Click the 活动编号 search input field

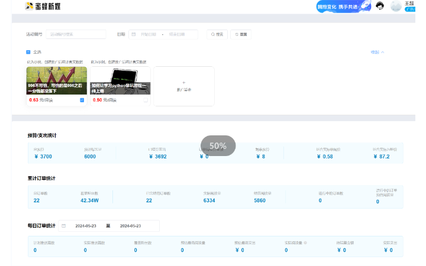[x=76, y=34]
